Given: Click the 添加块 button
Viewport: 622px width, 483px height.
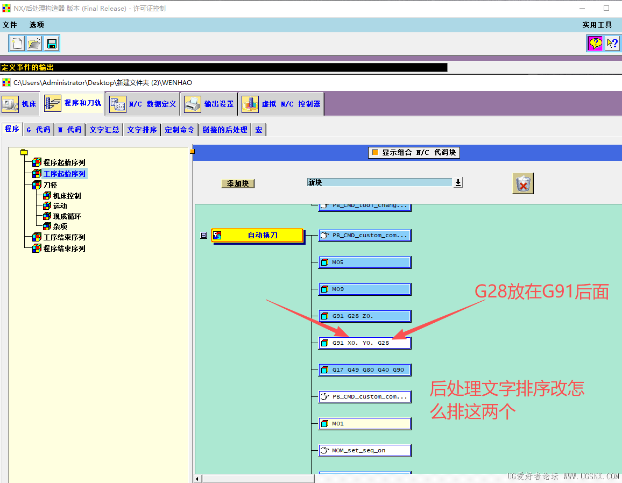Looking at the screenshot, I should tap(238, 183).
